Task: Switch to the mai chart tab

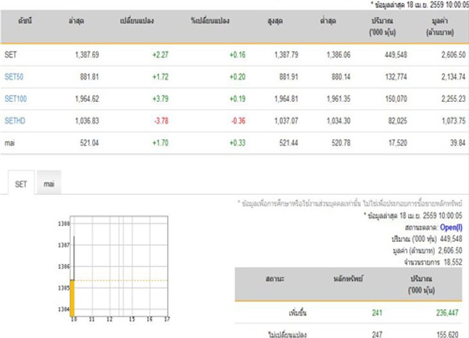Action: 49,183
